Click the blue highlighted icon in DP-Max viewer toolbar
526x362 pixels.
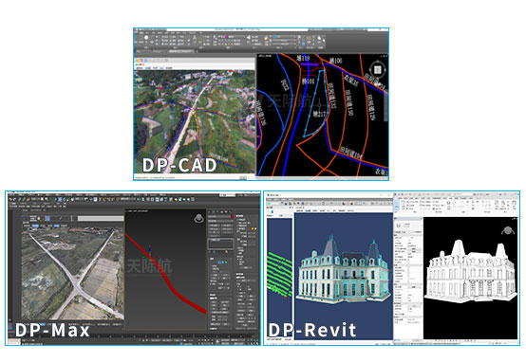point(47,218)
